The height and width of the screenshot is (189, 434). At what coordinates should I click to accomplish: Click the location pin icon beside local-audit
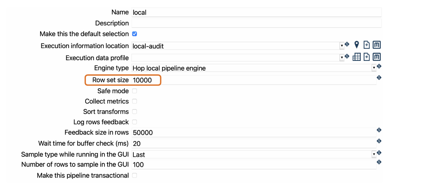click(356, 45)
